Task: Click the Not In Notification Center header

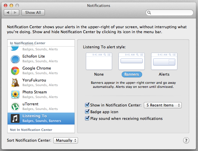Action: point(31,130)
